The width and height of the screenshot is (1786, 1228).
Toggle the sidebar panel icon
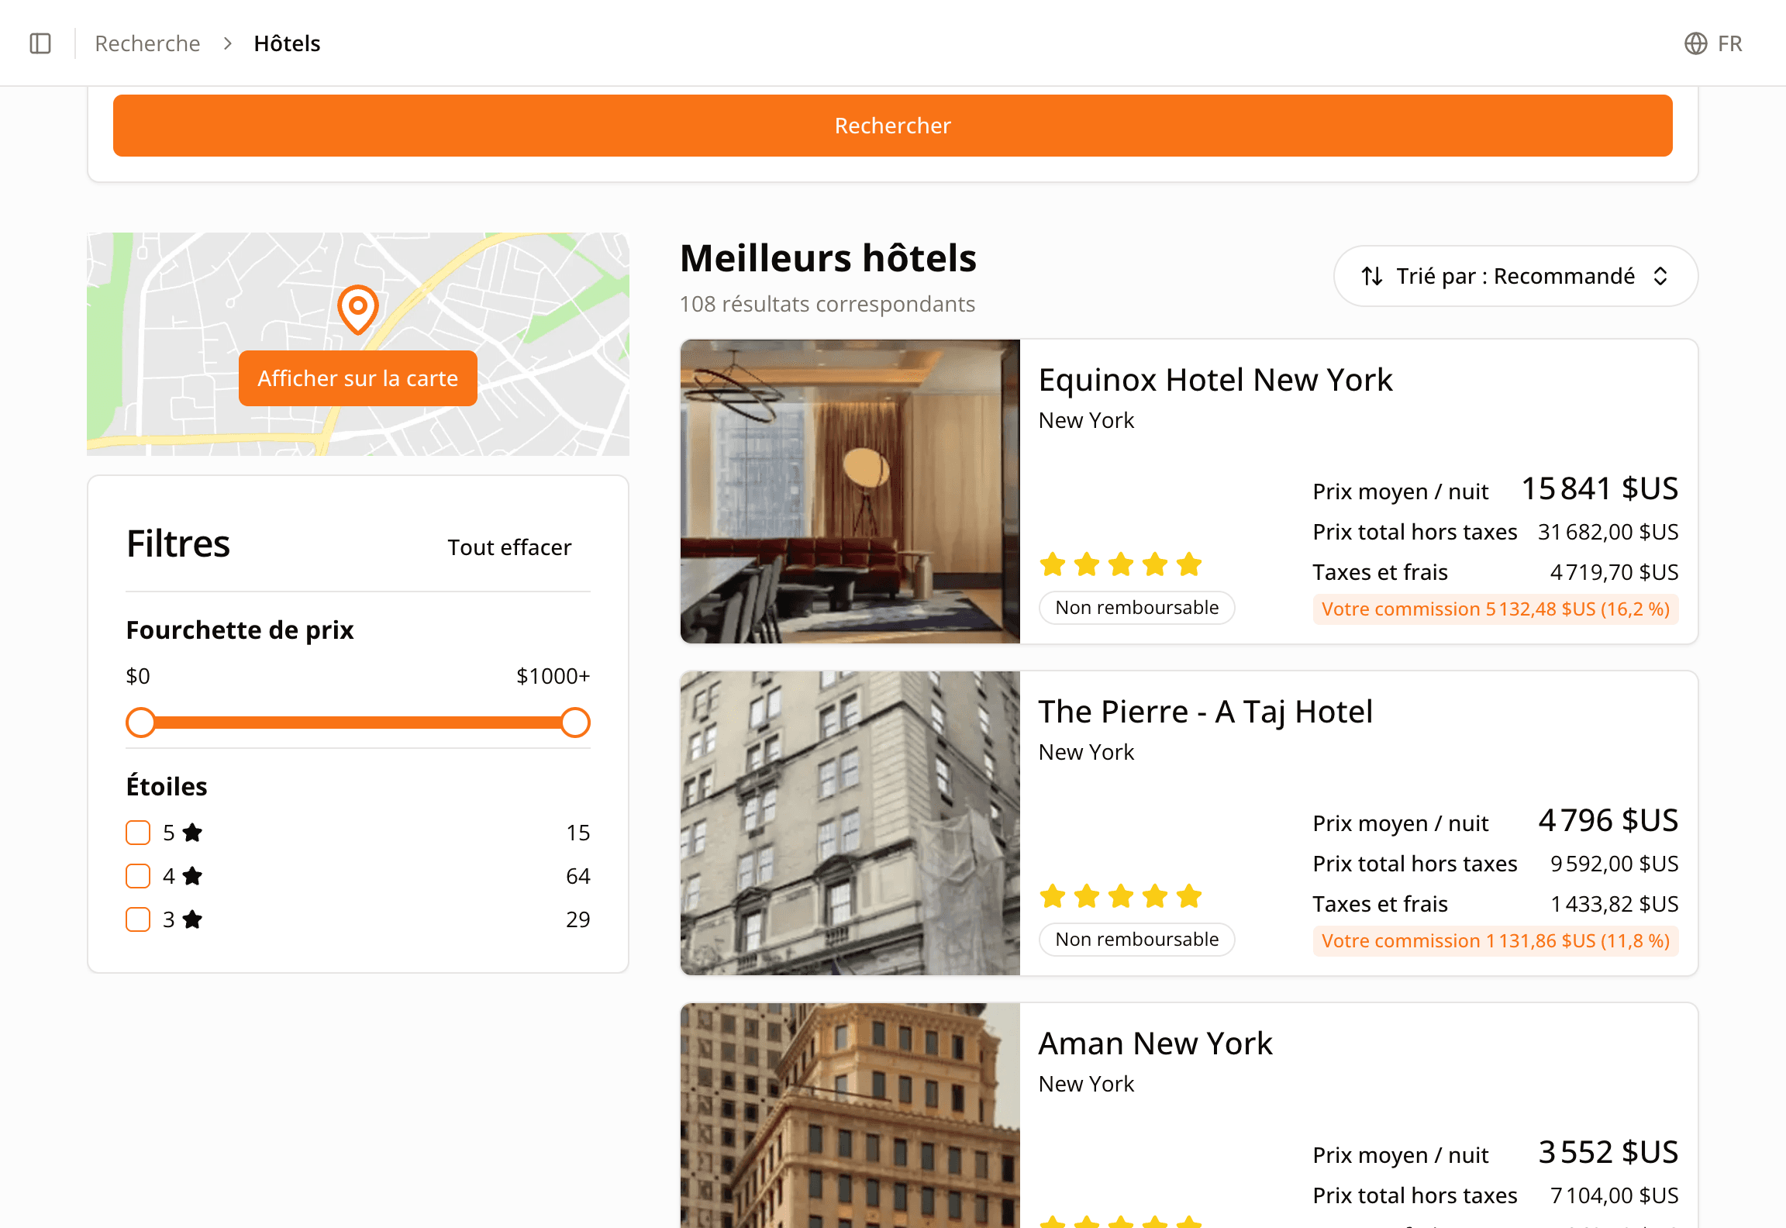pos(40,43)
